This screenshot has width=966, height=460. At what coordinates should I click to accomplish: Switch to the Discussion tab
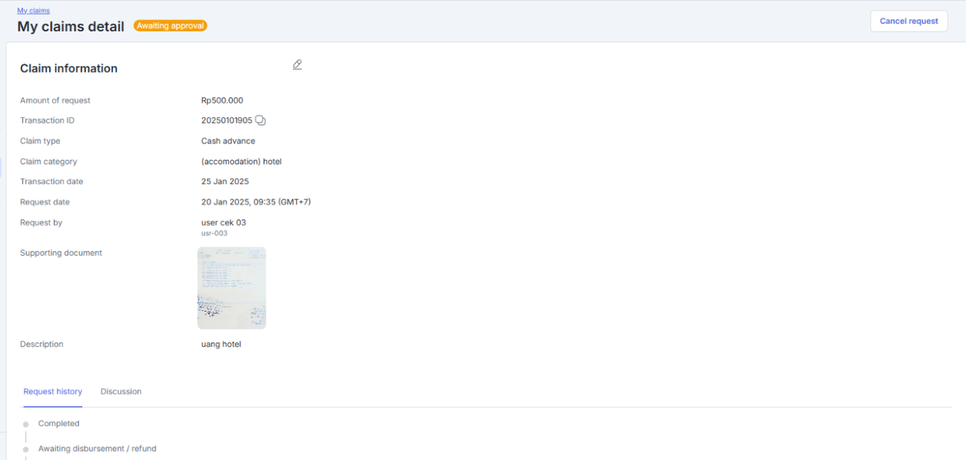click(121, 392)
